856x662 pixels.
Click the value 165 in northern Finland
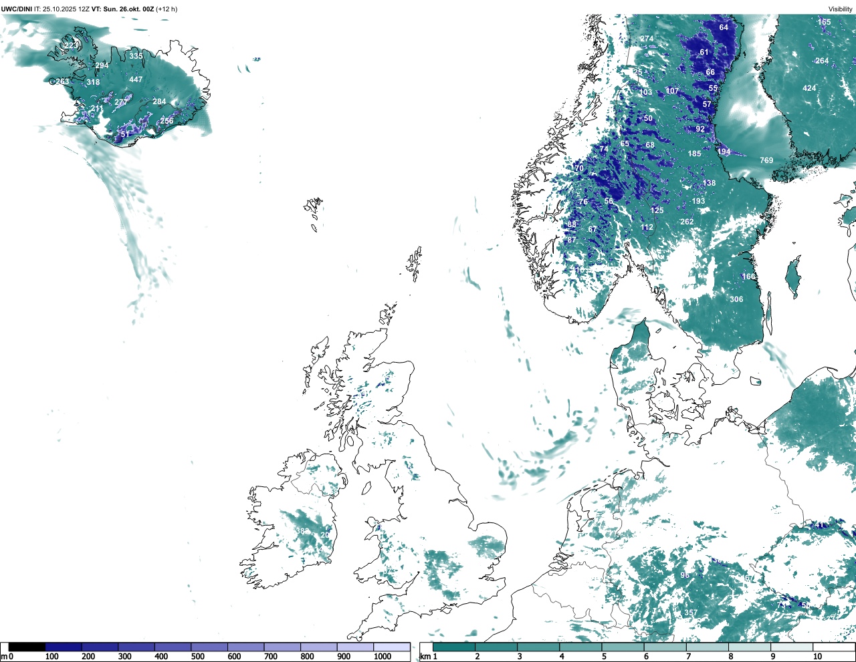pyautogui.click(x=824, y=22)
